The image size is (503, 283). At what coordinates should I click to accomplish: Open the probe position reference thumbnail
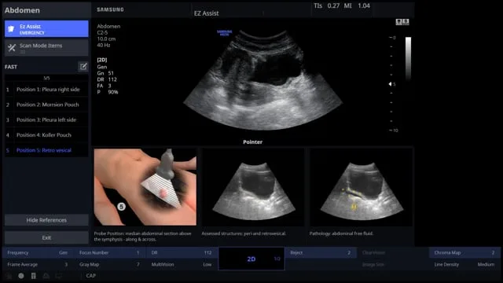pyautogui.click(x=145, y=187)
